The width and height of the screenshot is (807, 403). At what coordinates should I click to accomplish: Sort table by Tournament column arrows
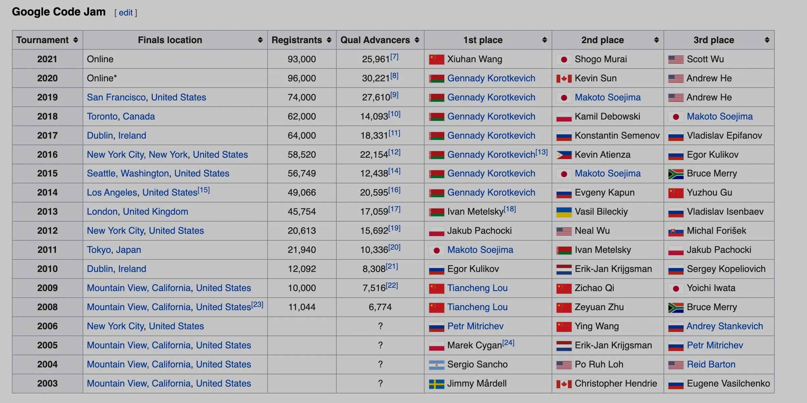[x=76, y=40]
